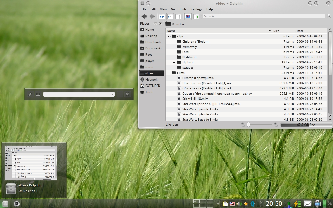
Task: Collapse the Films folder tree
Action: pyautogui.click(x=169, y=73)
